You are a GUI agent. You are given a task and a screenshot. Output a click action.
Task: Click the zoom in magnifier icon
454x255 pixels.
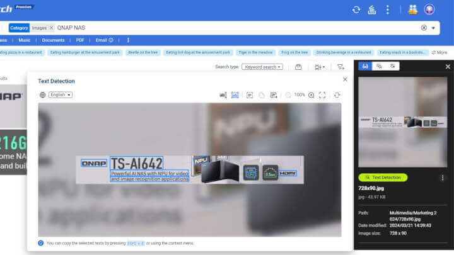[x=311, y=95]
